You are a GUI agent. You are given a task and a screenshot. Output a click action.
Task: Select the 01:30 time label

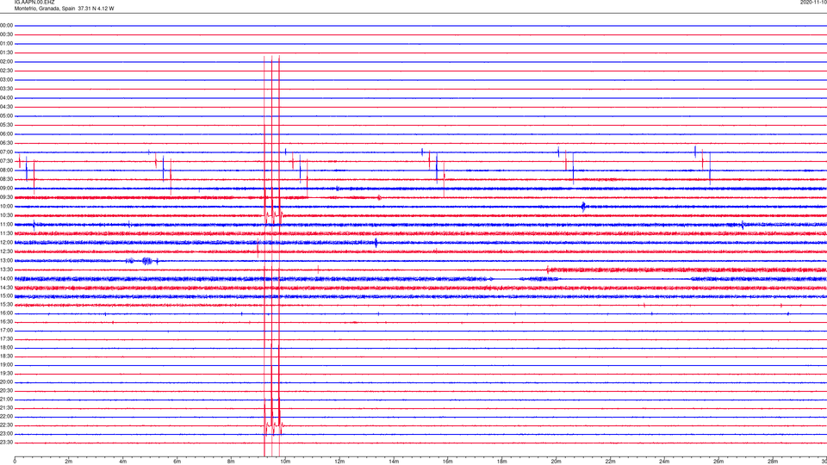pyautogui.click(x=7, y=53)
